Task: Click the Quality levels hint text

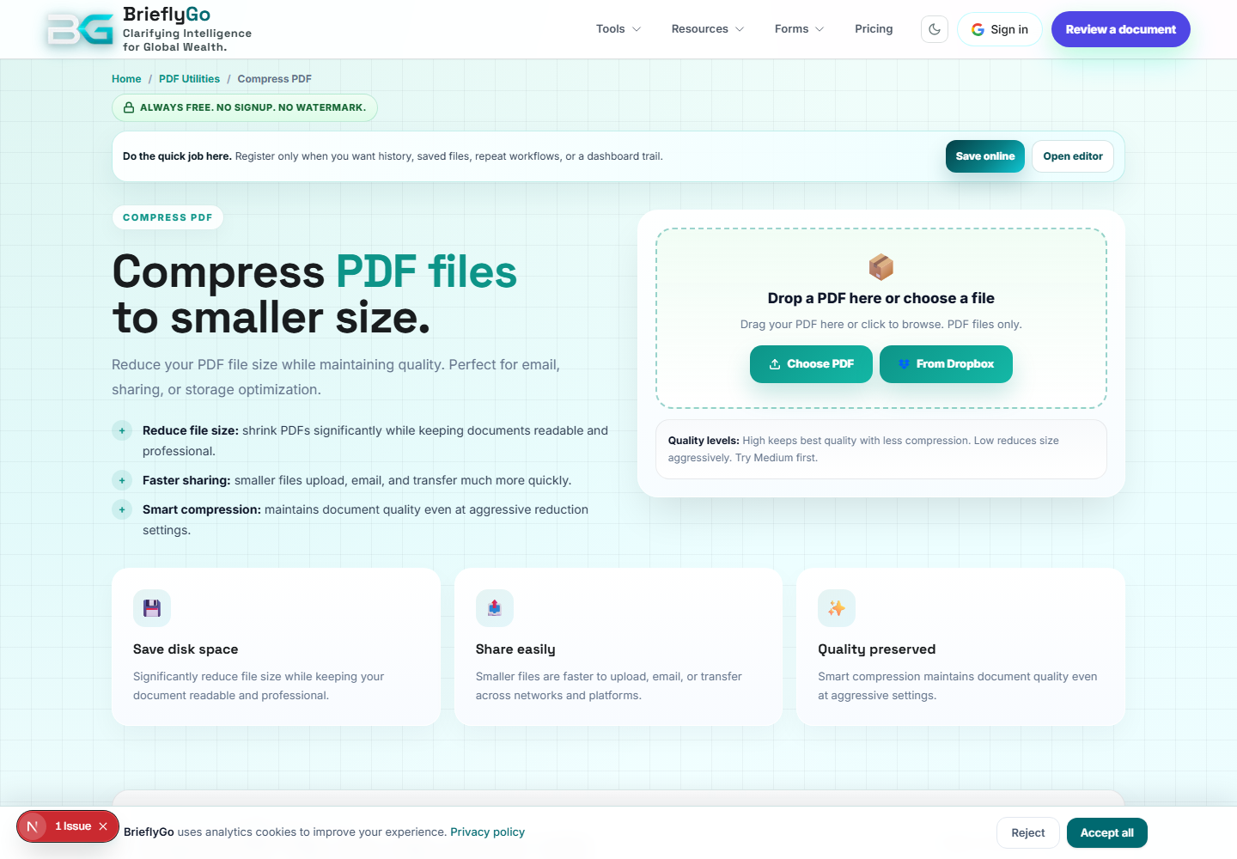Action: 881,449
